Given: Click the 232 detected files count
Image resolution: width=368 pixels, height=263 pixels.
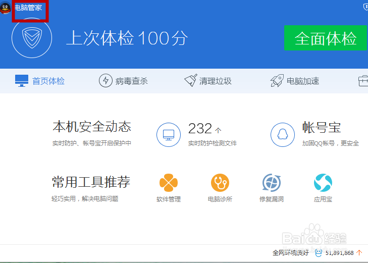Looking at the screenshot, I should (x=200, y=129).
